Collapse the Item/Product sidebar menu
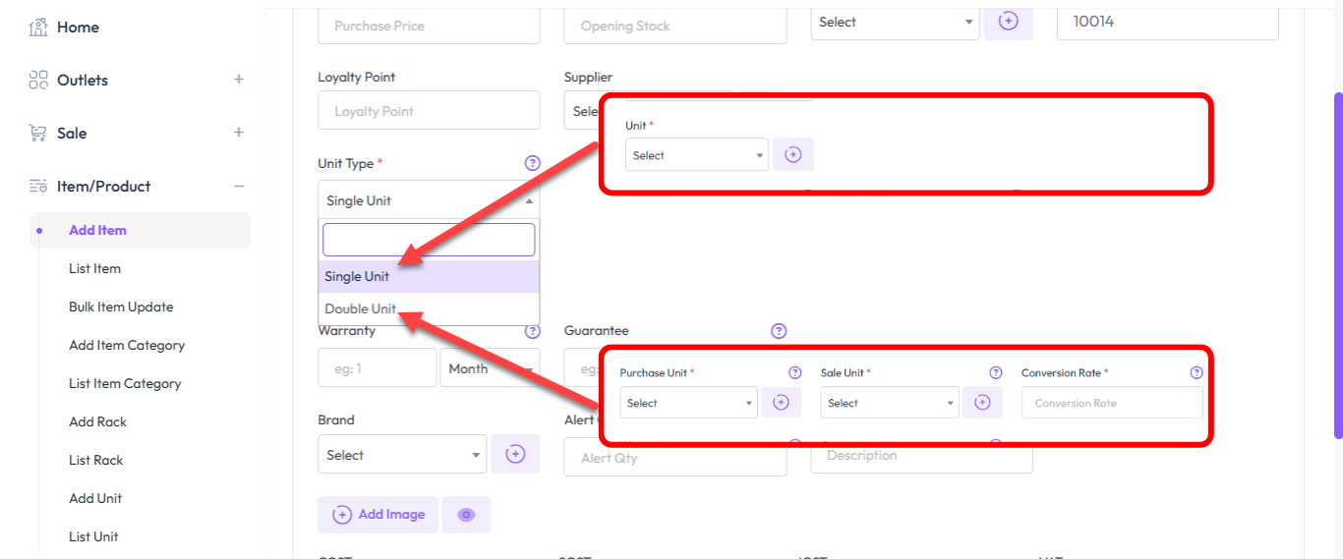This screenshot has height=559, width=1343. [238, 187]
